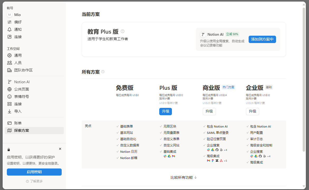309x190 pixels.
Task: Dismiss the passkey prompt with the X
Action: pos(60,149)
